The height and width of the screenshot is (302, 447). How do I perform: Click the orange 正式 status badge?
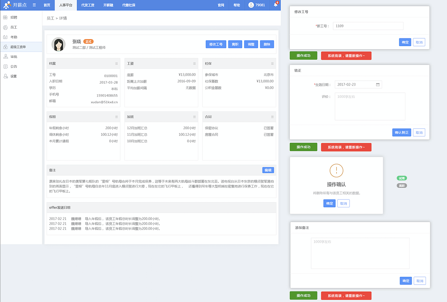click(88, 42)
